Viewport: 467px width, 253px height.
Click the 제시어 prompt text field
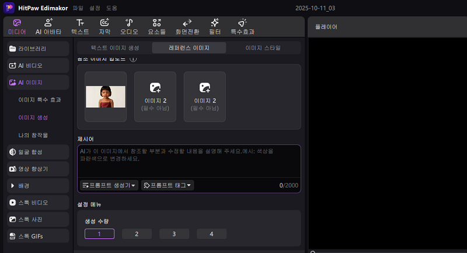tap(189, 161)
